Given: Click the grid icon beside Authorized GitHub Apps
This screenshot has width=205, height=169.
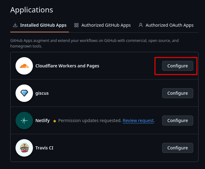Looking at the screenshot, I should (x=76, y=25).
